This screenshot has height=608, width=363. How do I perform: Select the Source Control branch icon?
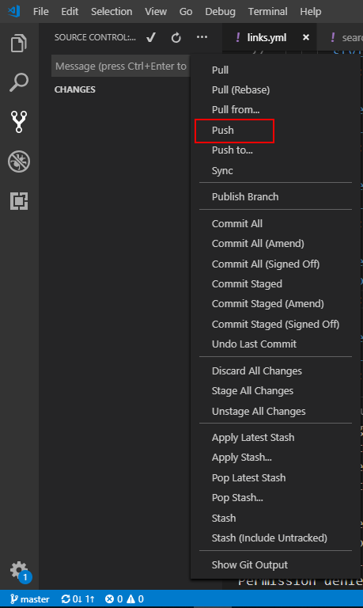[19, 122]
